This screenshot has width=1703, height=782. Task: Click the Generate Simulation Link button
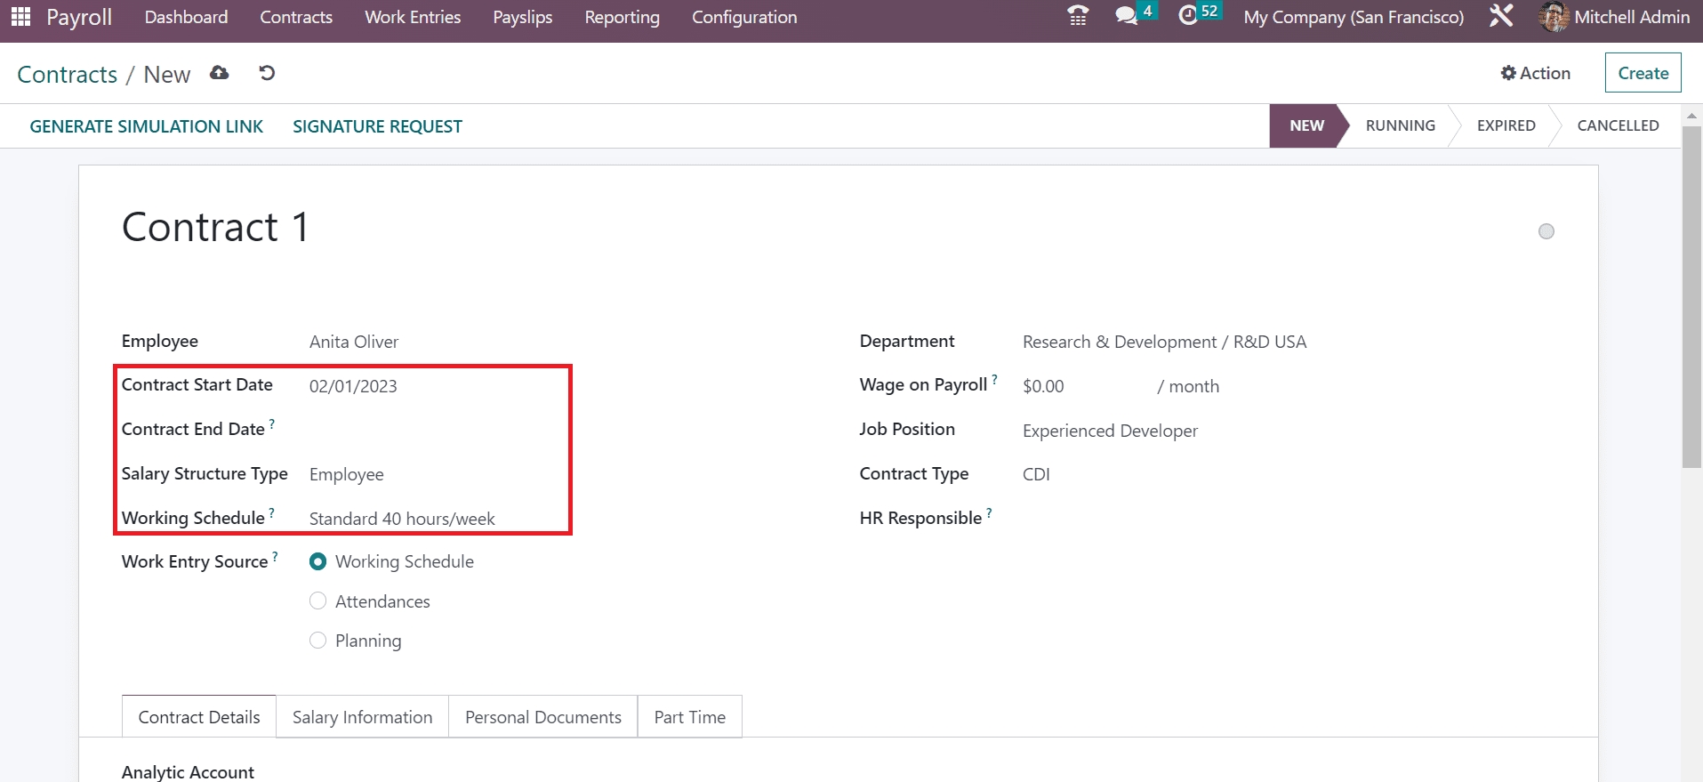click(147, 126)
